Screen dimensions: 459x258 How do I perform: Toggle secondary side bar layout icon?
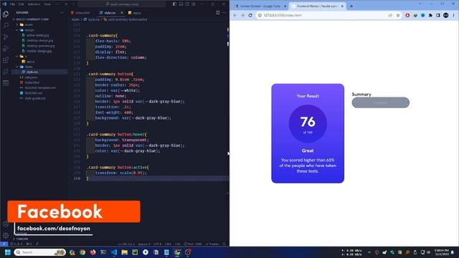[187, 4]
